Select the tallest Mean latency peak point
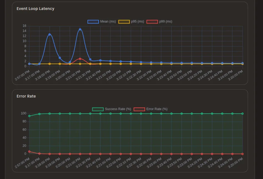This screenshot has height=179, width=263. (80, 29)
